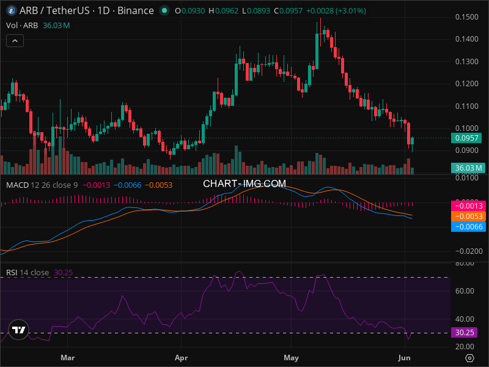This screenshot has height=367, width=489.
Task: Click the Jun label on time axis
Action: [x=405, y=358]
